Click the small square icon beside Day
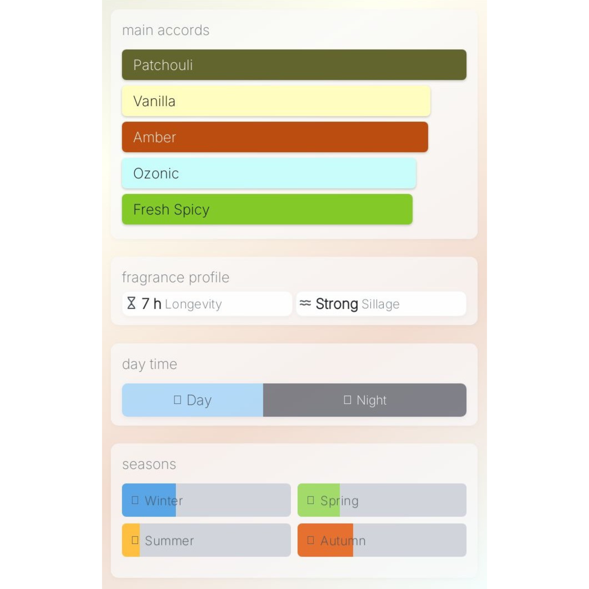The width and height of the screenshot is (589, 589). tap(177, 400)
